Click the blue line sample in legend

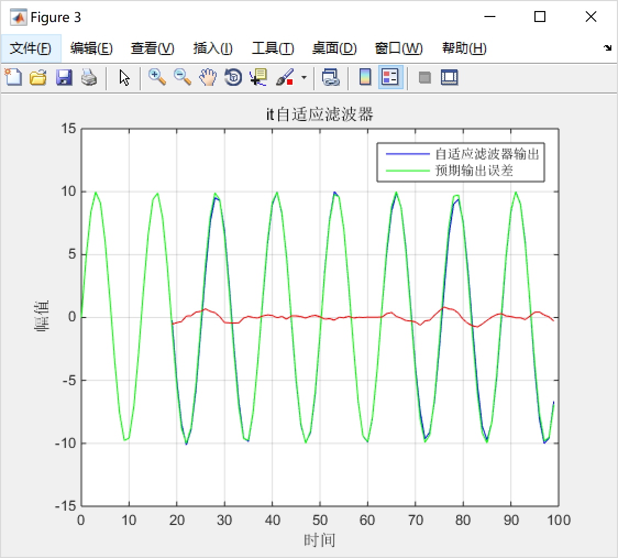click(407, 154)
